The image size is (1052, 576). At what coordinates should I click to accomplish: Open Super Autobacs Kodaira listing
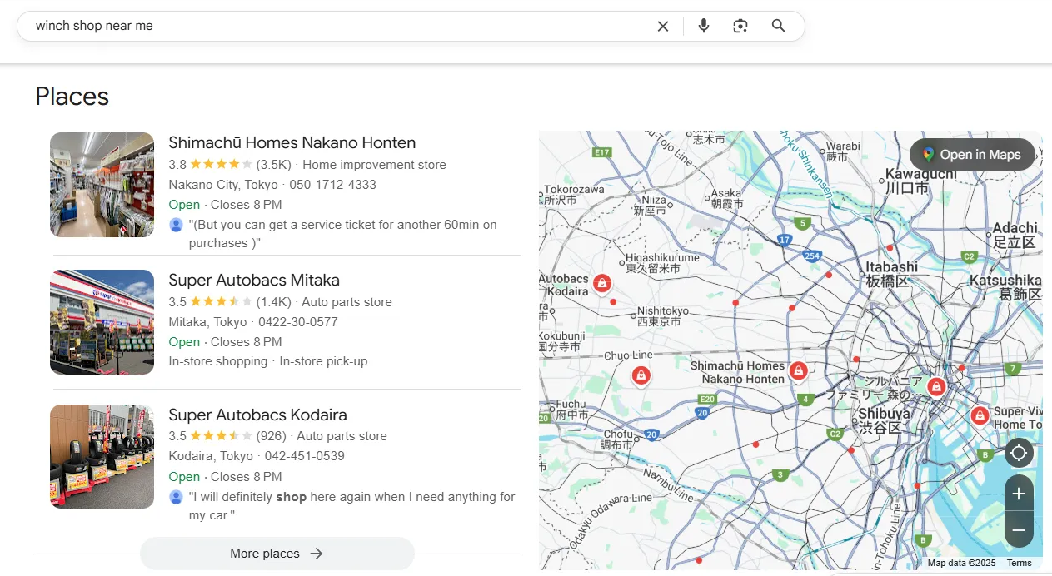point(257,415)
